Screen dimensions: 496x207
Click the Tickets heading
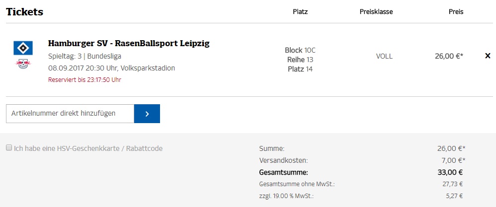pyautogui.click(x=24, y=12)
